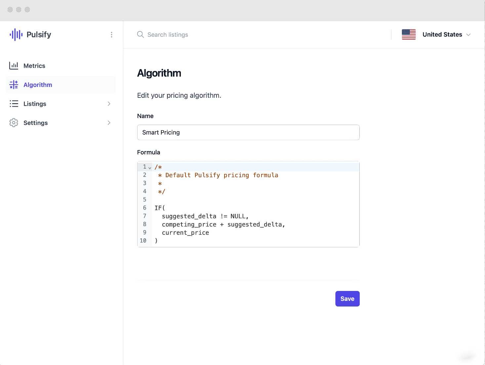Screen dimensions: 485x365
Task: Expand the Listings submenu chevron
Action: tap(109, 104)
